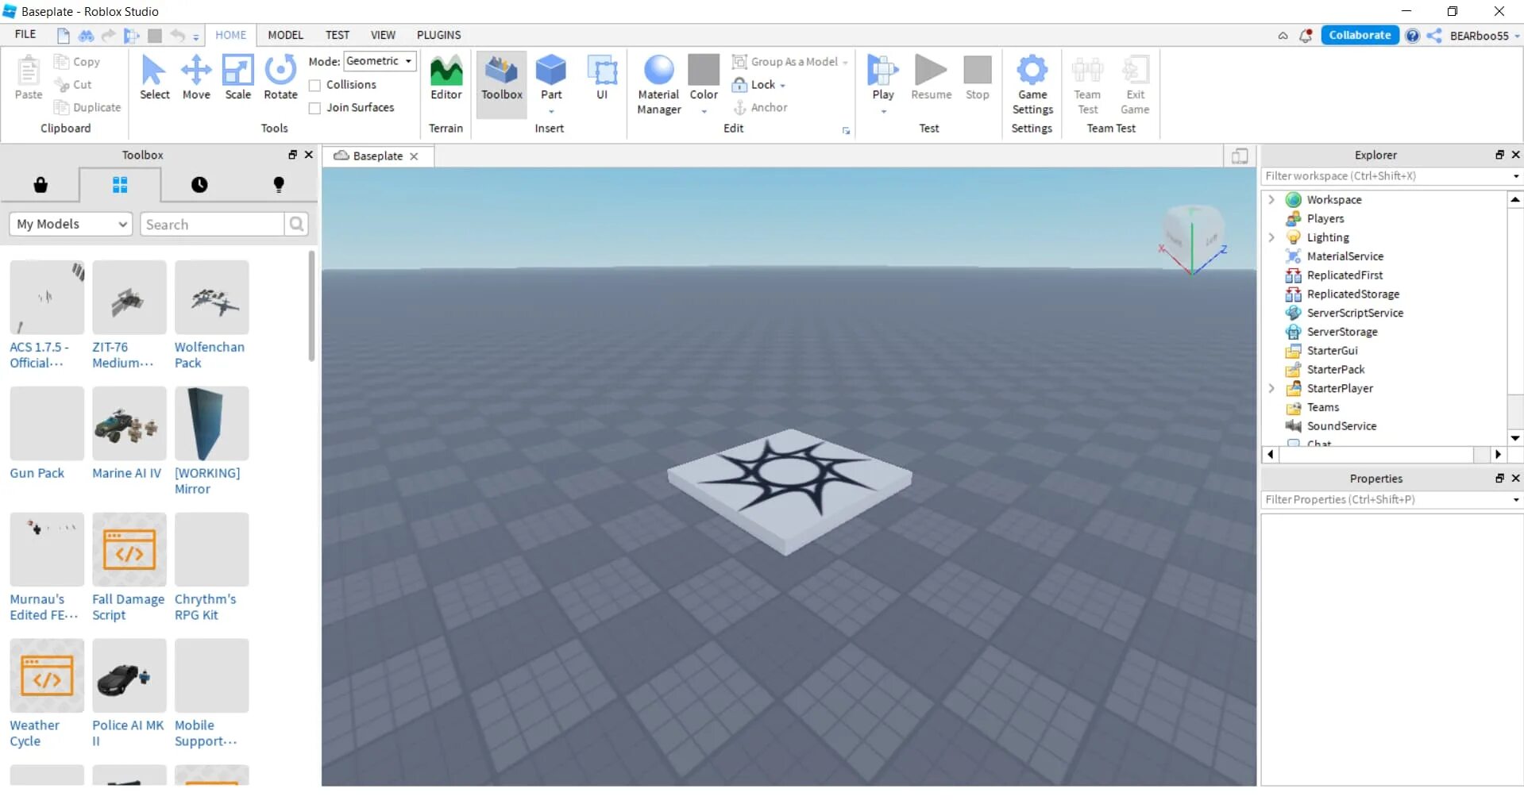The height and width of the screenshot is (804, 1524).
Task: Open the Creations lightbulb tab in Toolbox
Action: click(279, 185)
